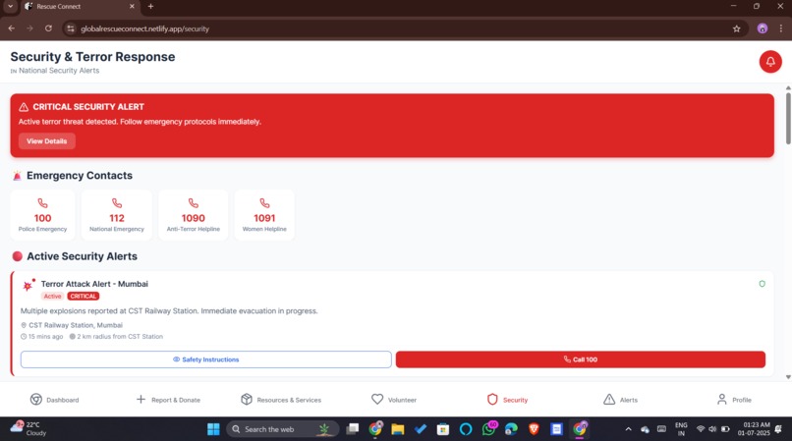Call 100 Police Emergency contact card
This screenshot has width=792, height=441.
42,215
